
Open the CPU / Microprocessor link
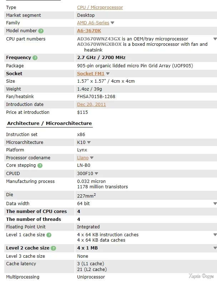pos(100,8)
